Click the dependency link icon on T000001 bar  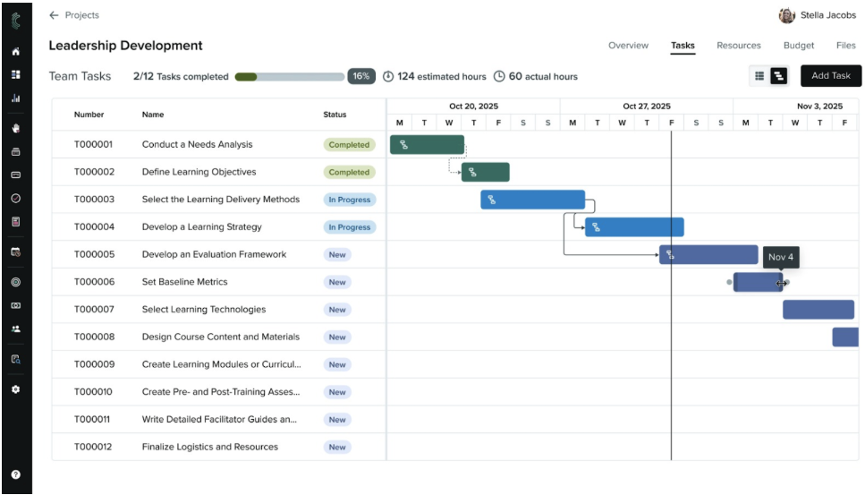403,145
